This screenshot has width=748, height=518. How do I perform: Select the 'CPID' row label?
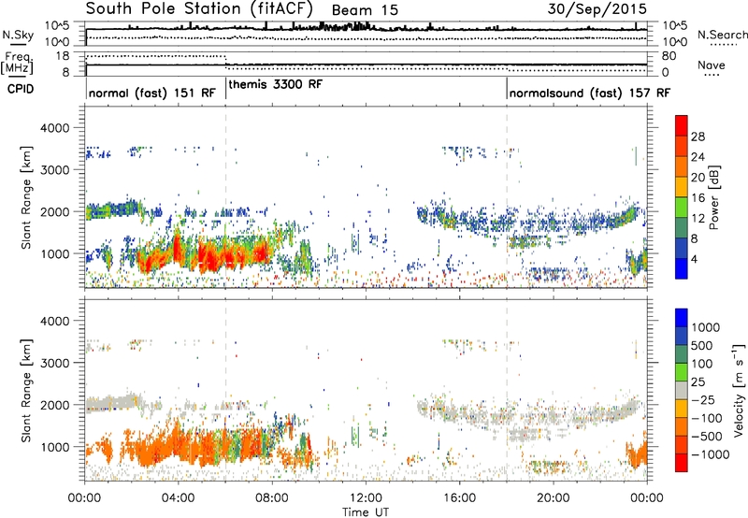coord(21,89)
